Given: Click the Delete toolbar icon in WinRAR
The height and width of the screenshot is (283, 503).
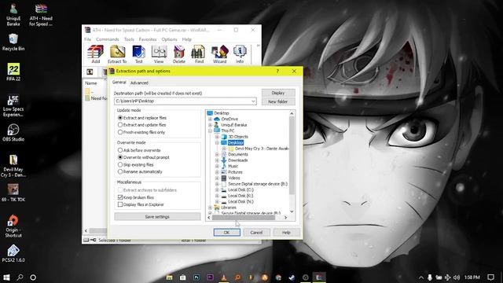Looking at the screenshot, I should 179,54.
